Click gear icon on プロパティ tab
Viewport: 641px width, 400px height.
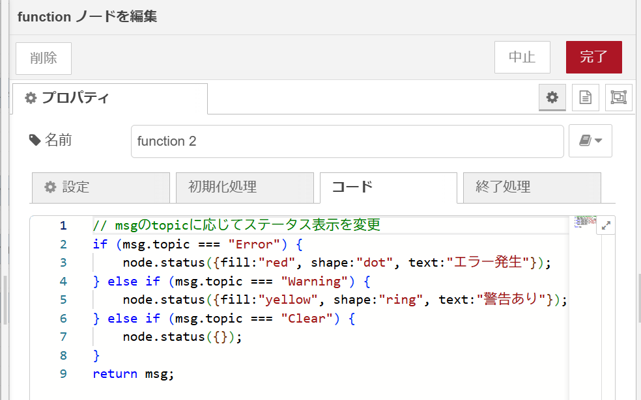point(31,98)
